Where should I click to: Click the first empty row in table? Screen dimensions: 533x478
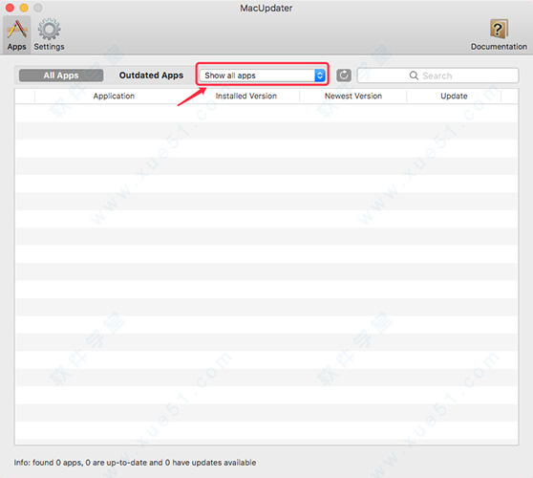pos(266,113)
